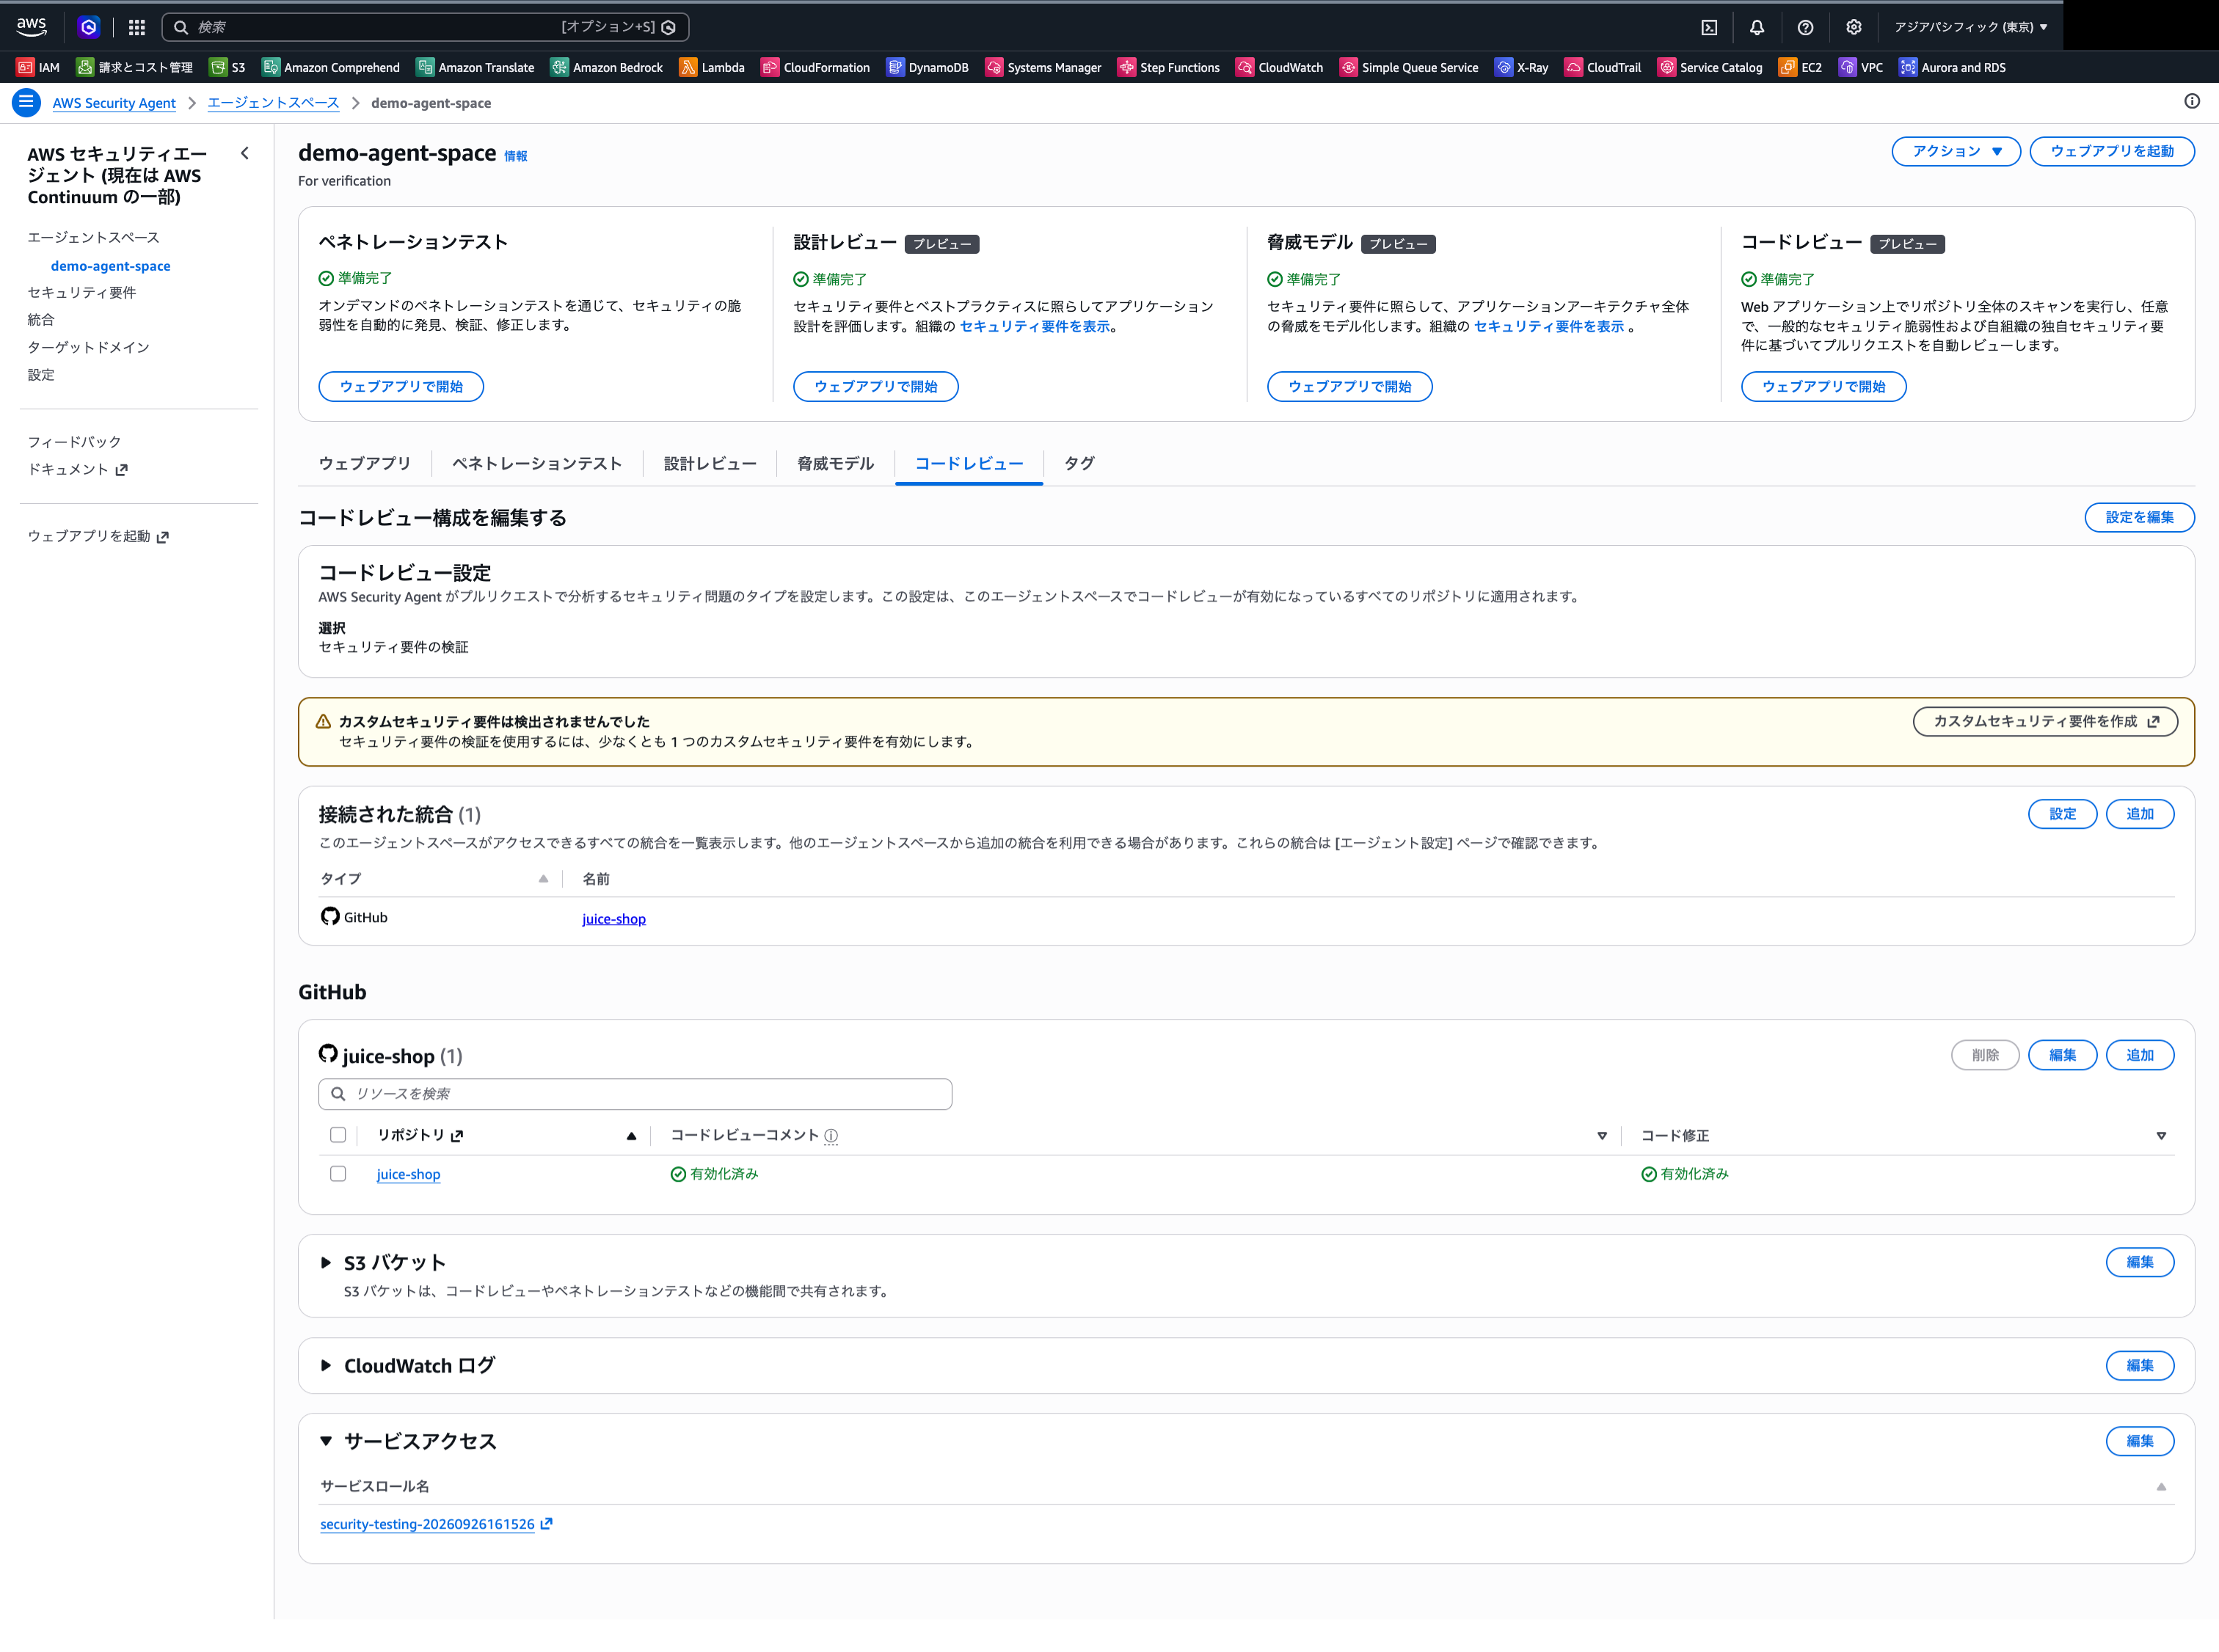The width and height of the screenshot is (2219, 1652).
Task: Open CloudShell terminal icon in header
Action: click(x=1709, y=27)
